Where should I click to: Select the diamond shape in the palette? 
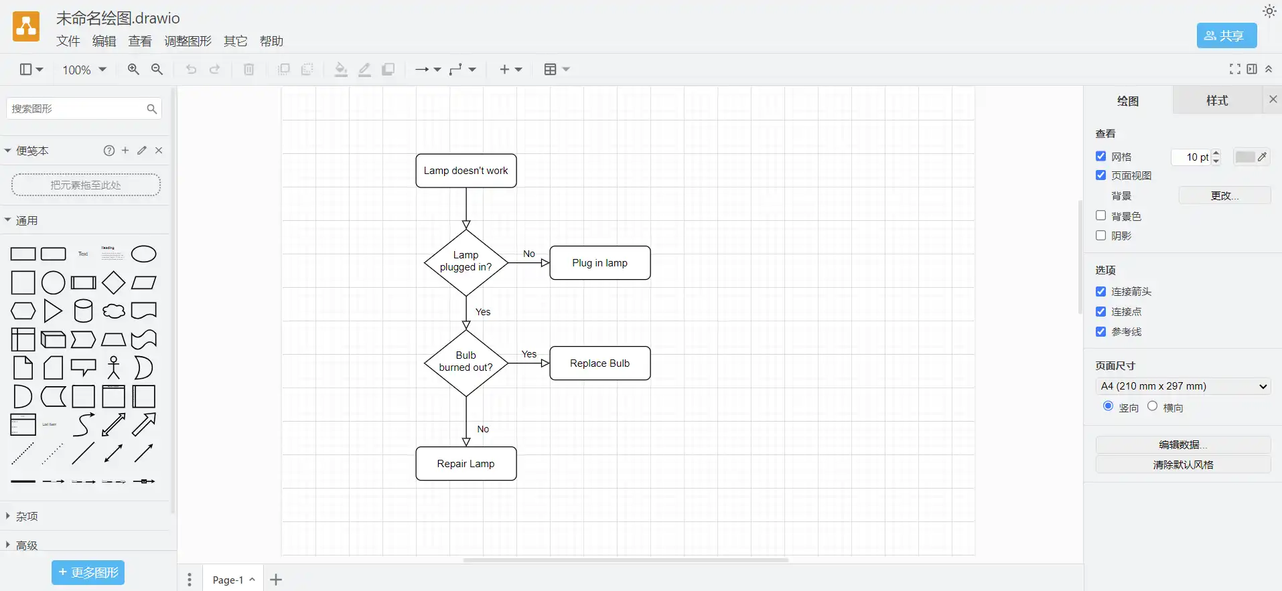coord(113,282)
